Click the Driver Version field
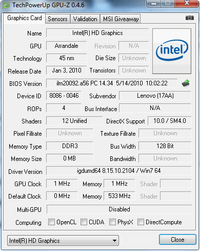This screenshot has width=200, height=251. 119,171
